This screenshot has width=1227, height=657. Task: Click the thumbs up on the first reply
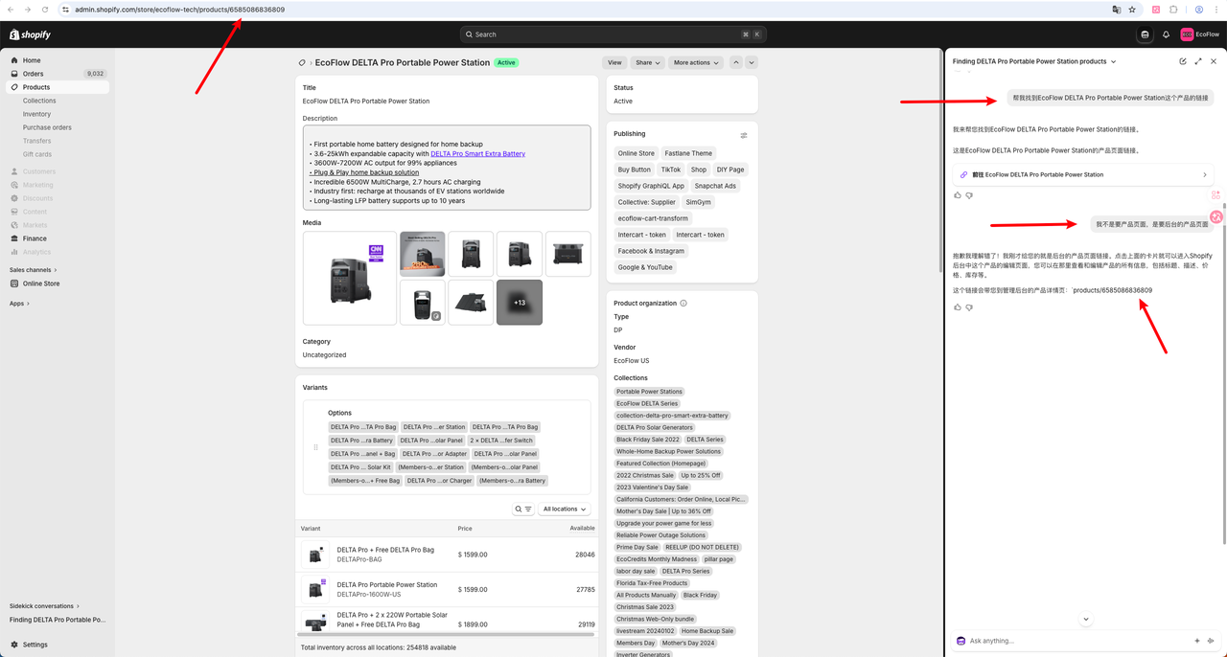[x=958, y=195]
